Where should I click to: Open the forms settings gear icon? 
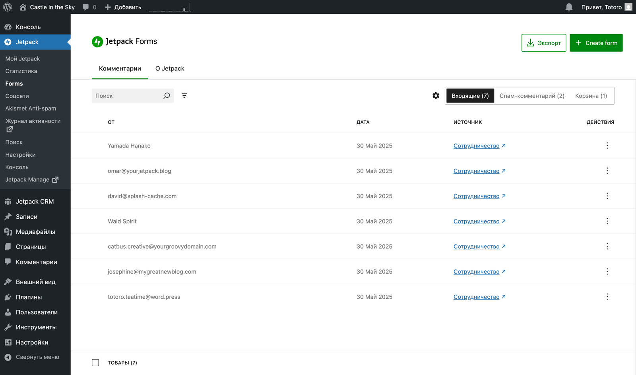click(436, 95)
